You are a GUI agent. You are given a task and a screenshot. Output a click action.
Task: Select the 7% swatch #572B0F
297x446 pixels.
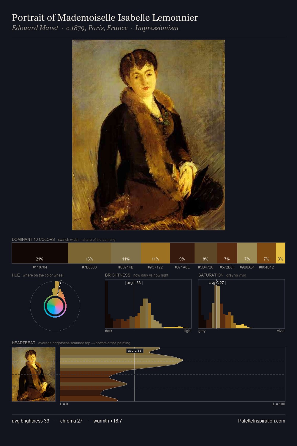tap(227, 253)
